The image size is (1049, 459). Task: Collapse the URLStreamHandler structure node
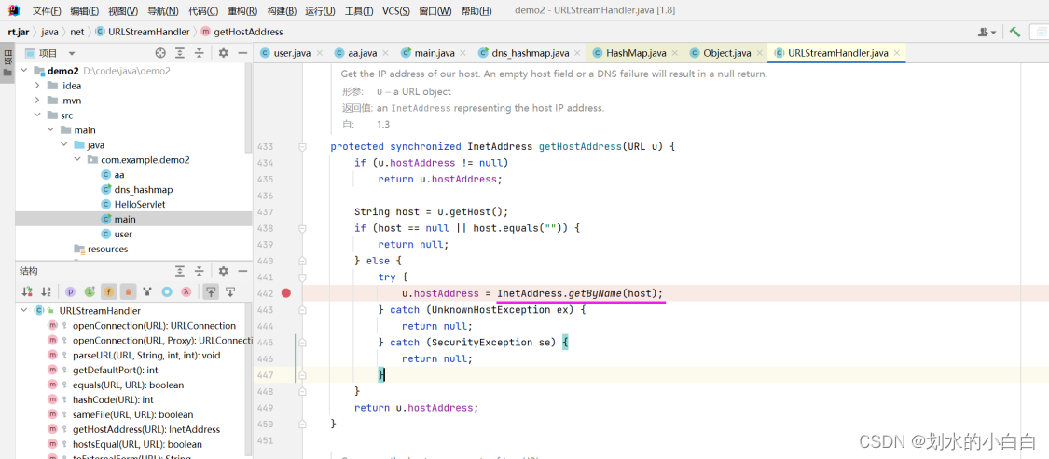pos(24,311)
